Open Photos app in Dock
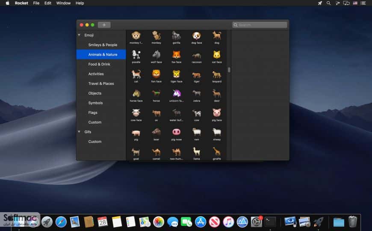 159,222
